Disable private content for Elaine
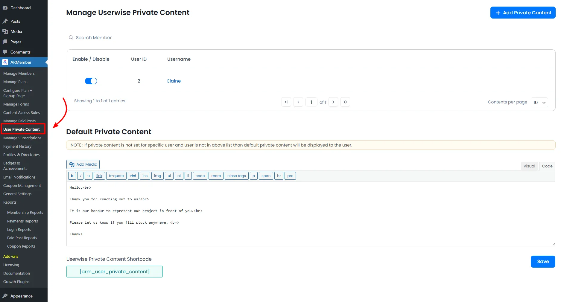The image size is (567, 302). (x=91, y=81)
